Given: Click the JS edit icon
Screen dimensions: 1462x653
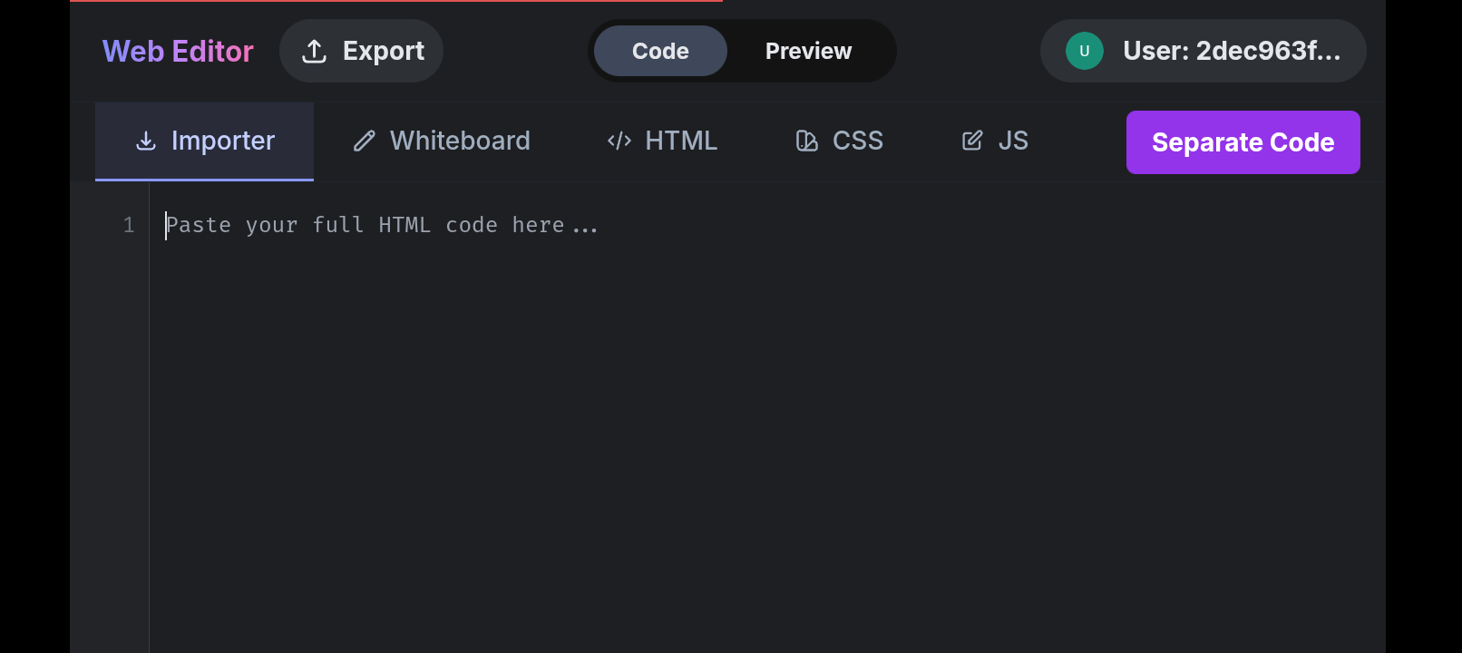Looking at the screenshot, I should pyautogui.click(x=972, y=141).
